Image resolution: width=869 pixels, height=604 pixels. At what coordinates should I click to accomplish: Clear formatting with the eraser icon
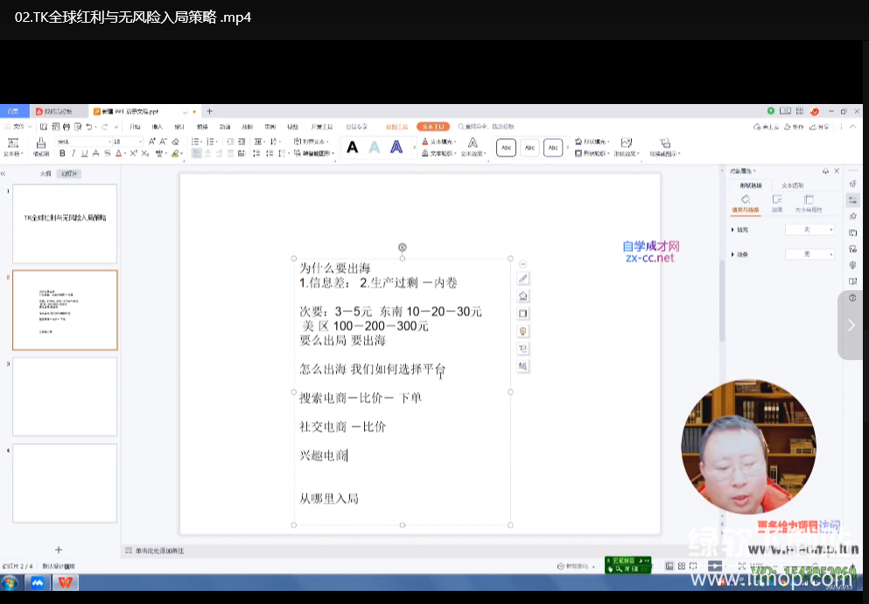[x=175, y=142]
